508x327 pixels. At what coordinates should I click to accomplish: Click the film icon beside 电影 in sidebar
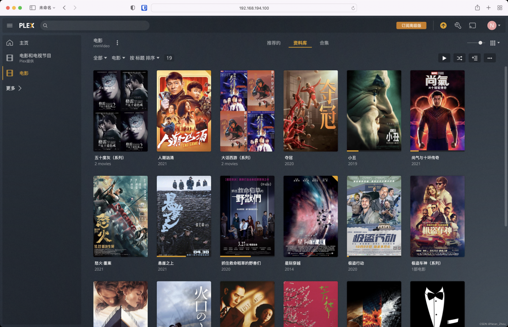[x=10, y=73]
